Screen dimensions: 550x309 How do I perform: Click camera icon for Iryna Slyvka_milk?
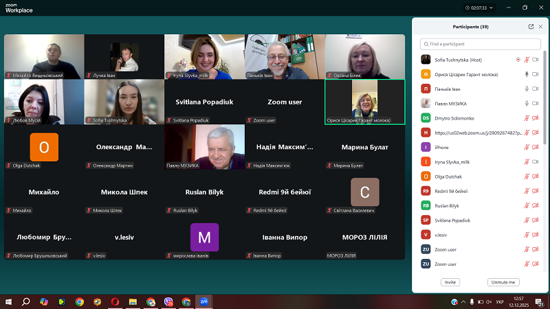[536, 161]
